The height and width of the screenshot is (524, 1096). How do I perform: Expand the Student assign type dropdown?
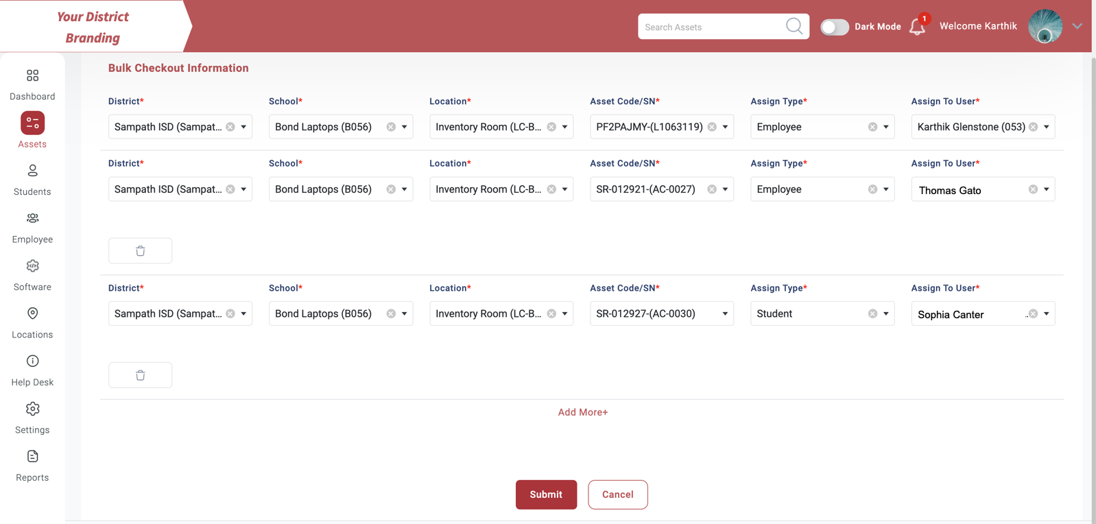(x=885, y=314)
